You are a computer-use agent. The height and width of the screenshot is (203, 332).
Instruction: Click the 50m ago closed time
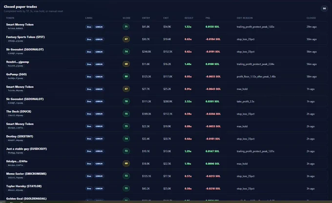(311, 39)
